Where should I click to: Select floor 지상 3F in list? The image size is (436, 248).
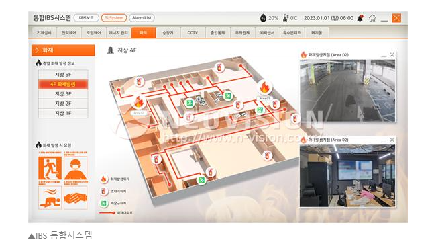coord(63,94)
